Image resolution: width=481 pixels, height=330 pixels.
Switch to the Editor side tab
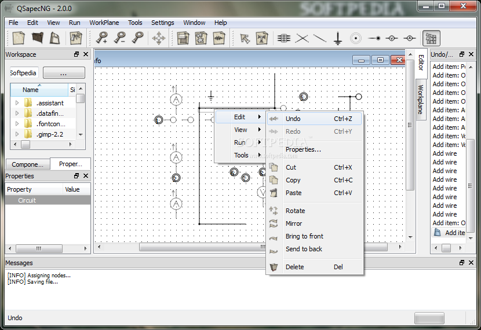[x=421, y=63]
